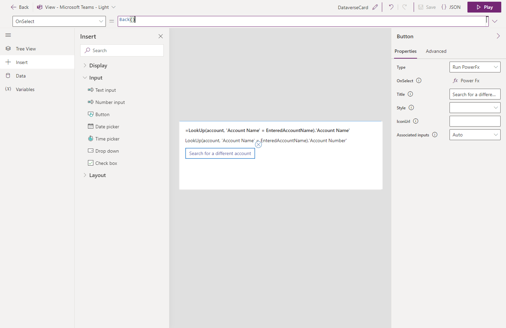Insert a Time picker control
The image size is (506, 328).
(x=104, y=139)
